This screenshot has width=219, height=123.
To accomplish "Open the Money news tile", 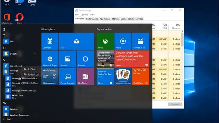I will tap(105, 59).
